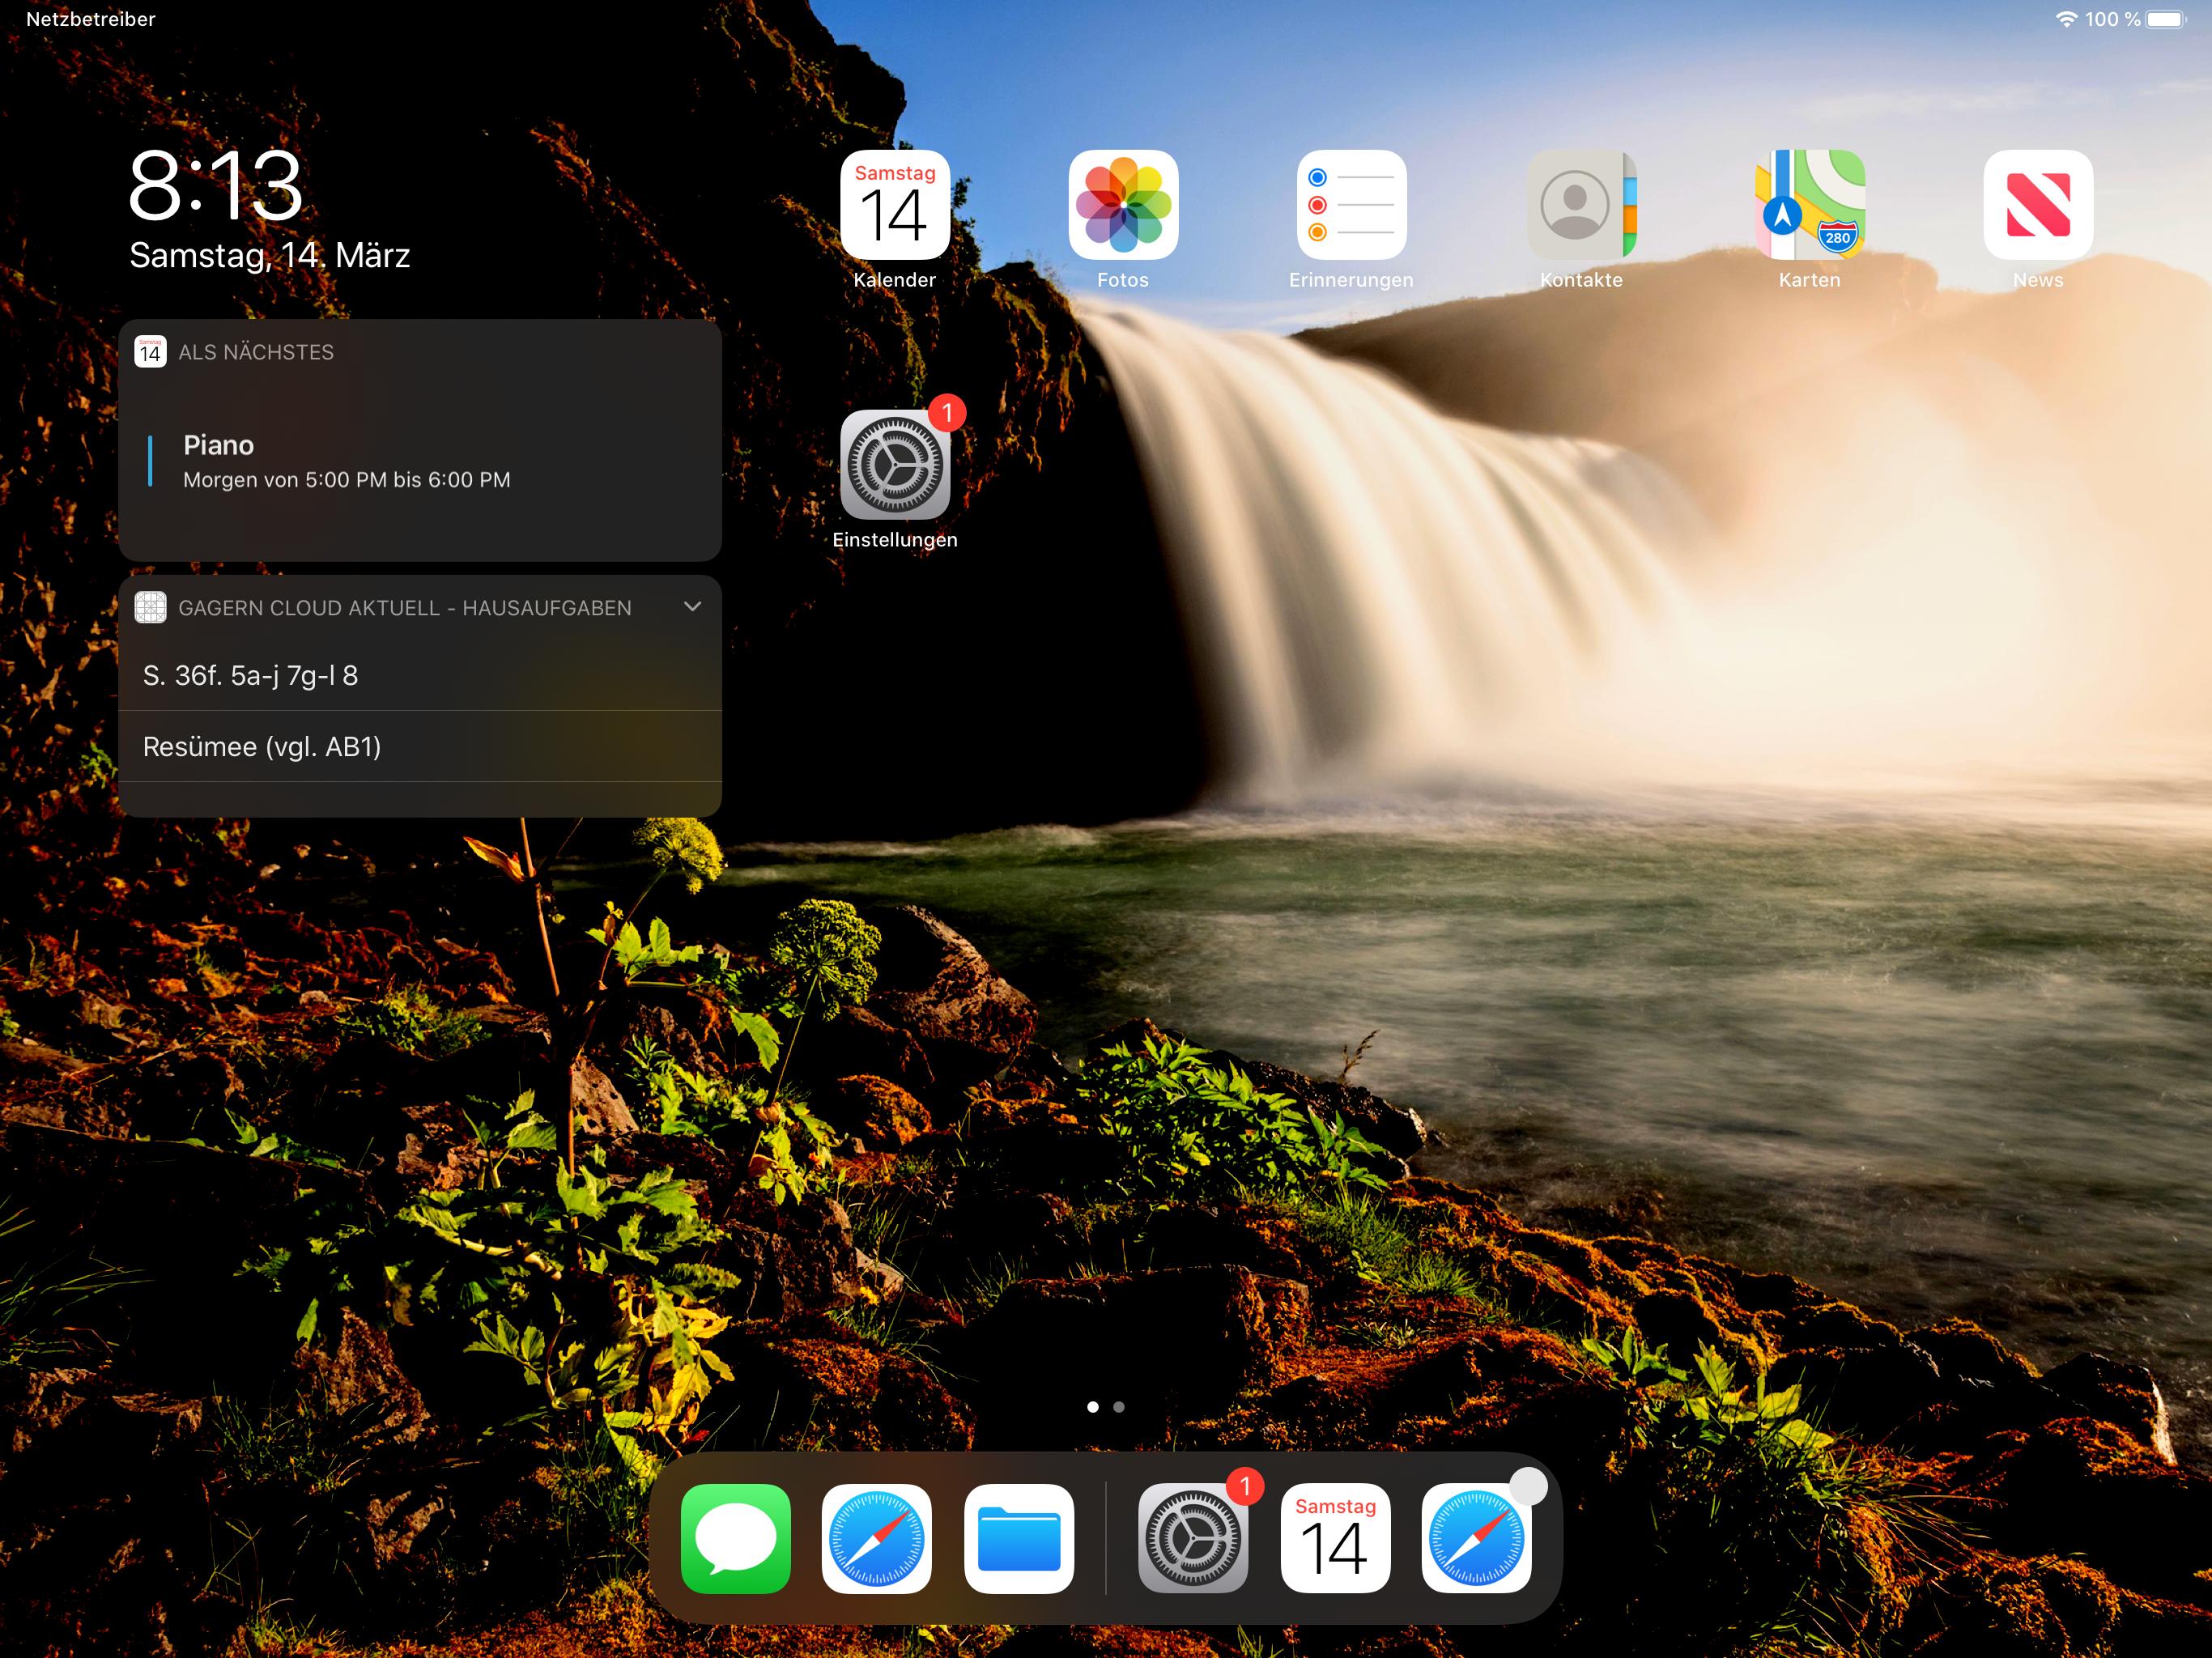Screen dimensions: 2212x1658
Task: Launch the Erinnerungen app
Action: [x=1351, y=205]
